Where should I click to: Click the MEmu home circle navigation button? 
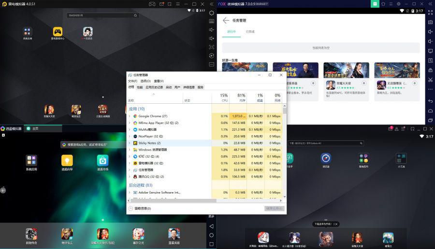211,235
